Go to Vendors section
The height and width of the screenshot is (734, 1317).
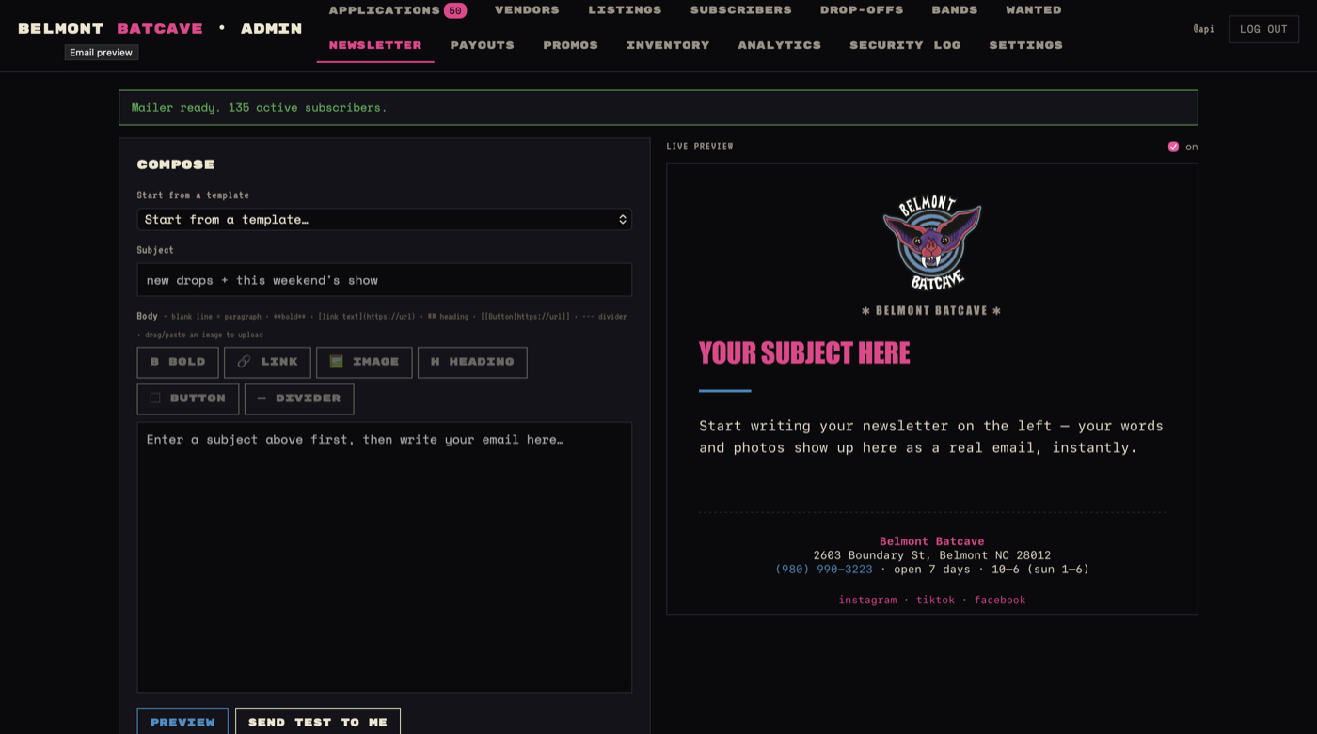click(527, 10)
